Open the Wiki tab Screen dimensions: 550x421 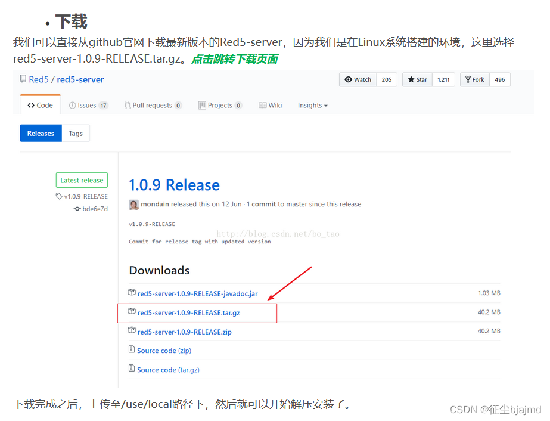[271, 106]
